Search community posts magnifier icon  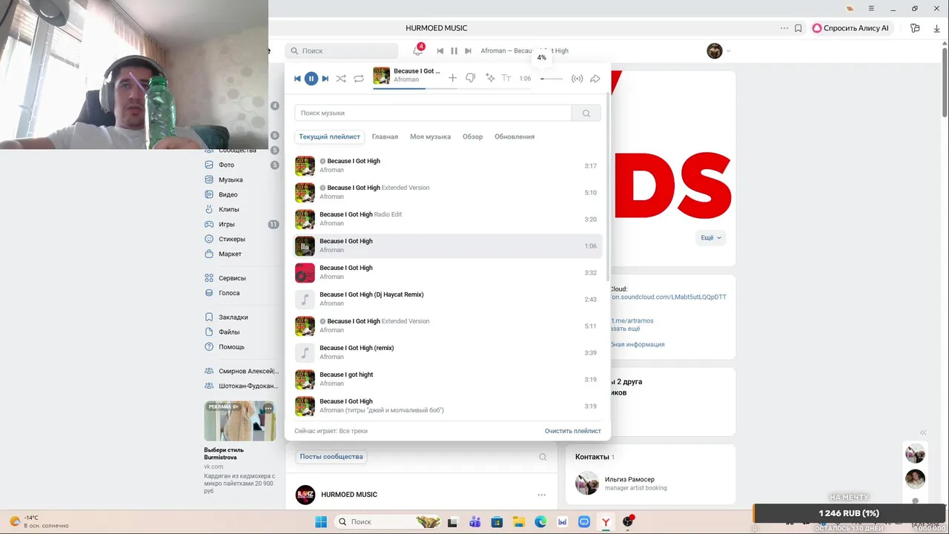click(x=543, y=457)
